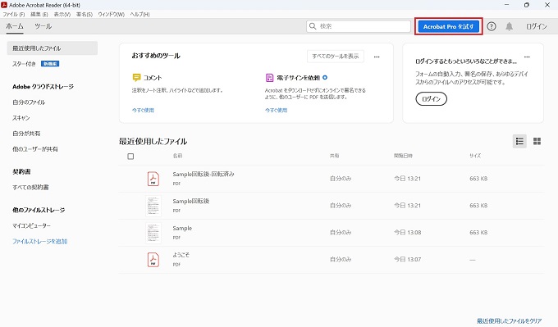The width and height of the screenshot is (558, 327).
Task: Sort by 開覧日時 column header
Action: [x=403, y=156]
